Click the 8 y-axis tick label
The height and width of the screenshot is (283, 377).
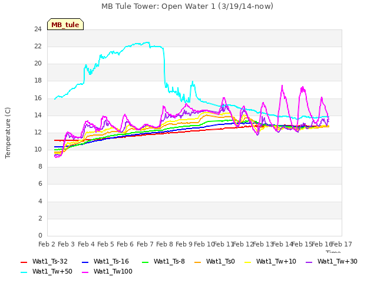pyautogui.click(x=40, y=166)
